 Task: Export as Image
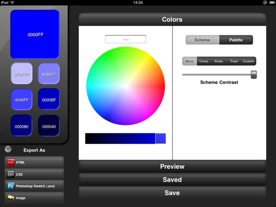[34, 198]
